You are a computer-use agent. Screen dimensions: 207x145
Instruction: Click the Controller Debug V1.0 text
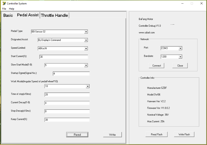point(150,26)
